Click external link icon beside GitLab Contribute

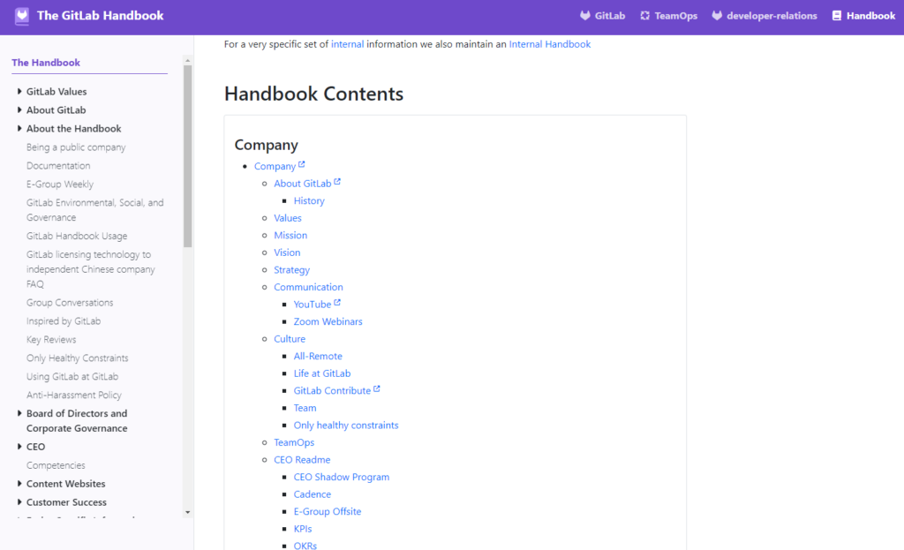tap(376, 388)
